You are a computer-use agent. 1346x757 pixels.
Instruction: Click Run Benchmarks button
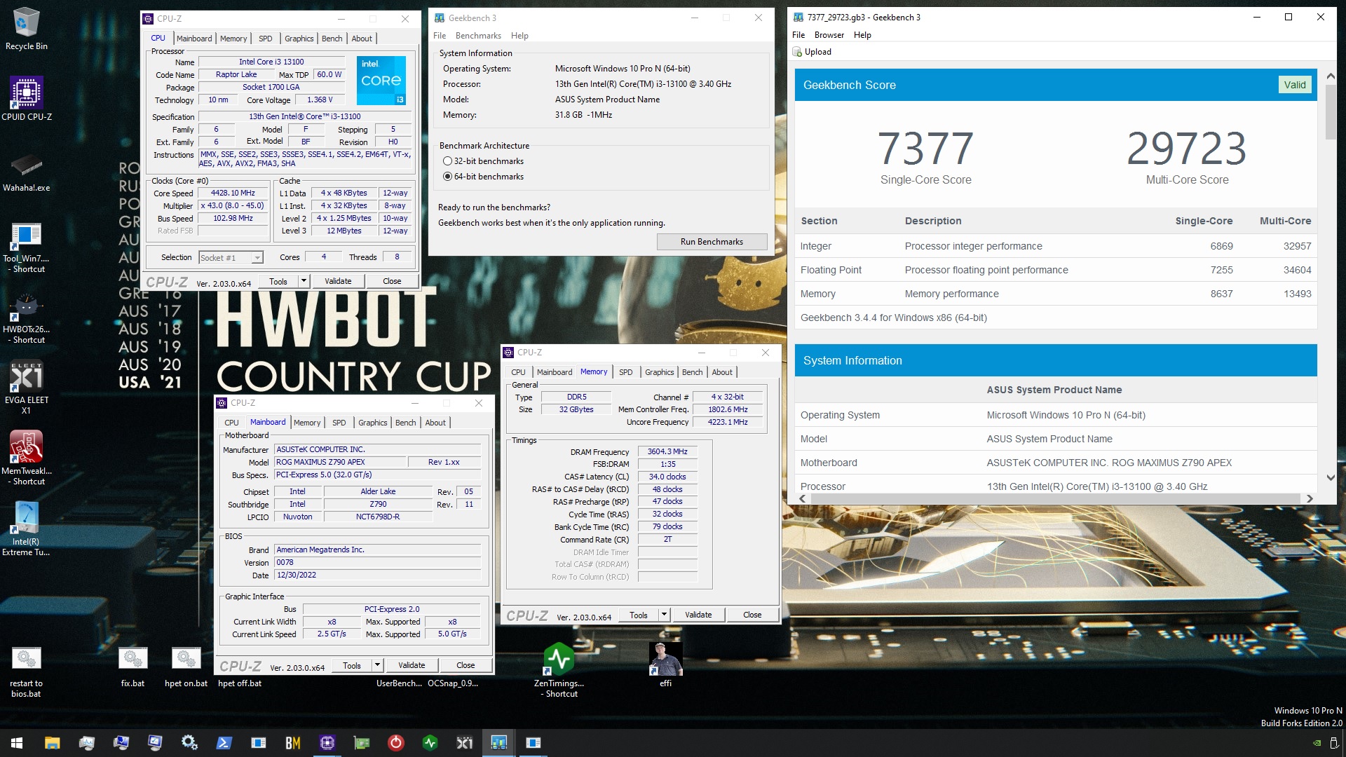pos(712,242)
